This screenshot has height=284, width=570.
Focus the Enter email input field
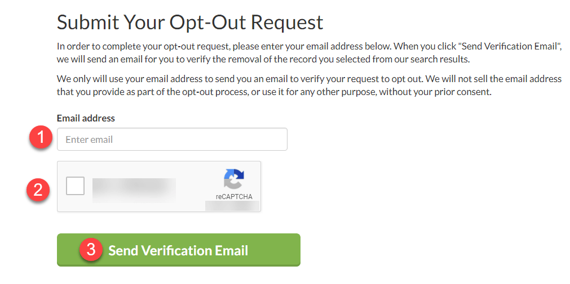pyautogui.click(x=172, y=139)
